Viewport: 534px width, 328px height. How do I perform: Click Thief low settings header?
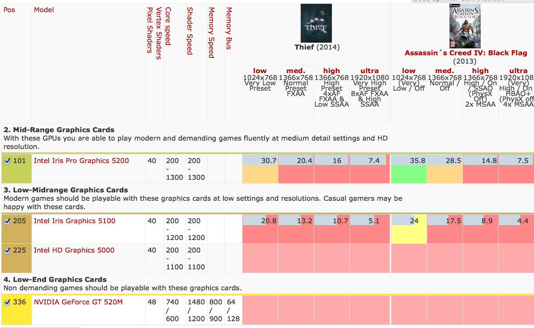click(260, 71)
